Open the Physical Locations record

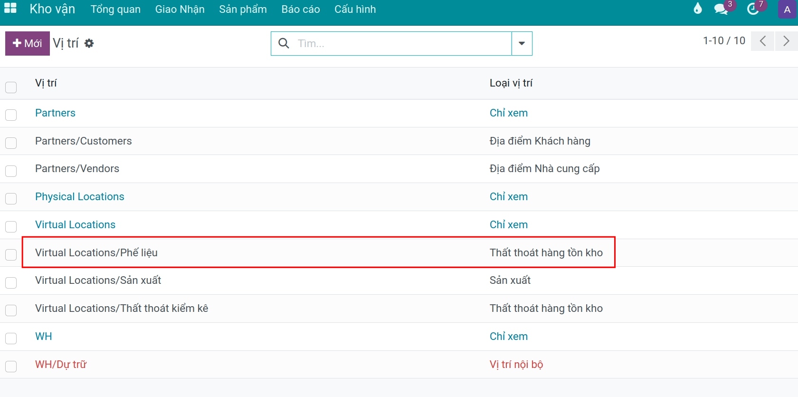pyautogui.click(x=80, y=196)
